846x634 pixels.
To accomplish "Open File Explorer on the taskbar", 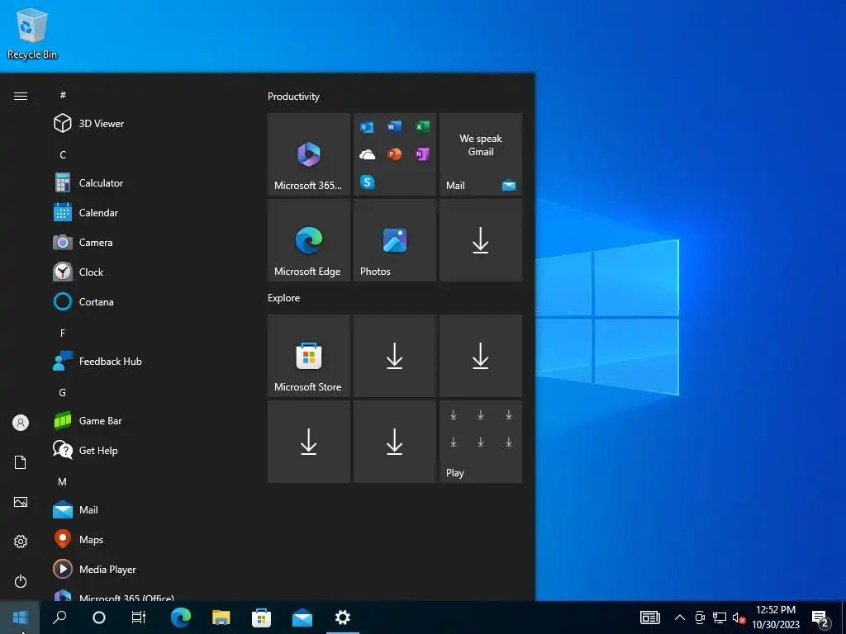I will click(x=221, y=617).
